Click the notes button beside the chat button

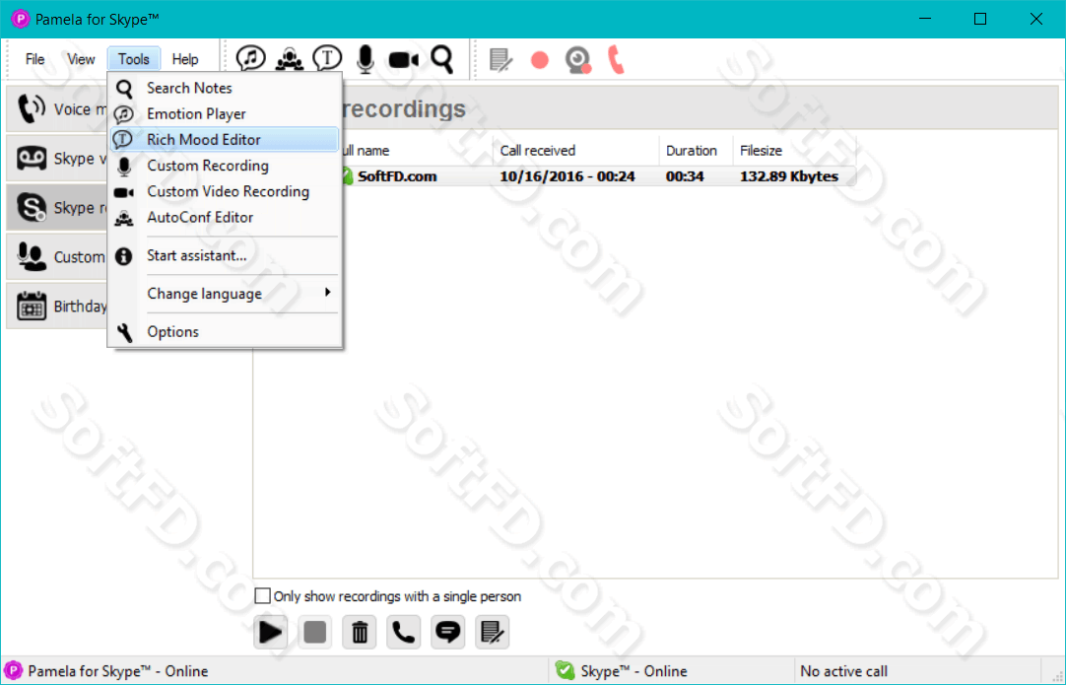493,632
